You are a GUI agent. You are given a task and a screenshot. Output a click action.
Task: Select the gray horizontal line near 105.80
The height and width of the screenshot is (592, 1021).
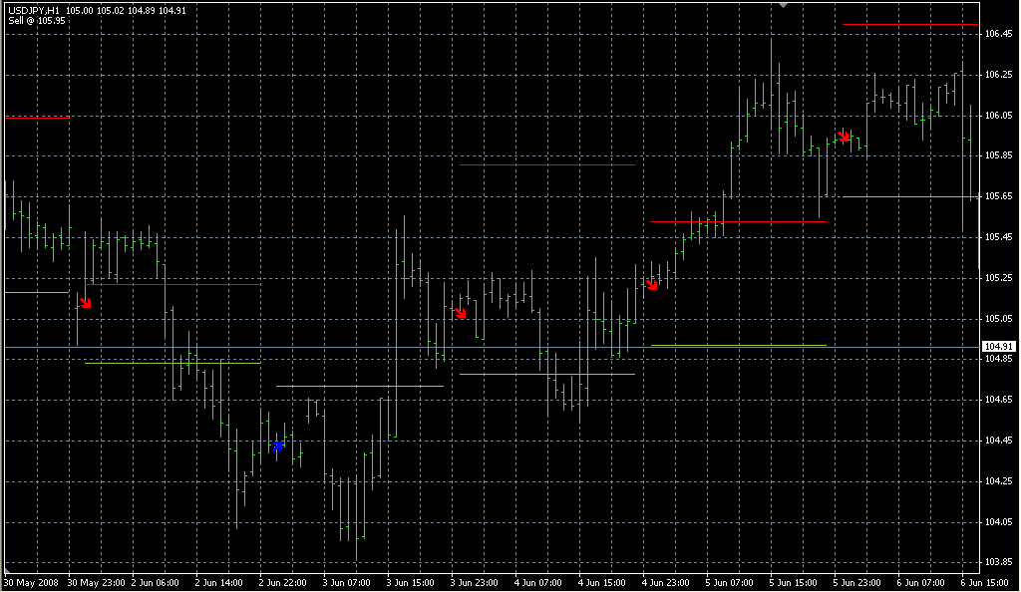(x=547, y=165)
